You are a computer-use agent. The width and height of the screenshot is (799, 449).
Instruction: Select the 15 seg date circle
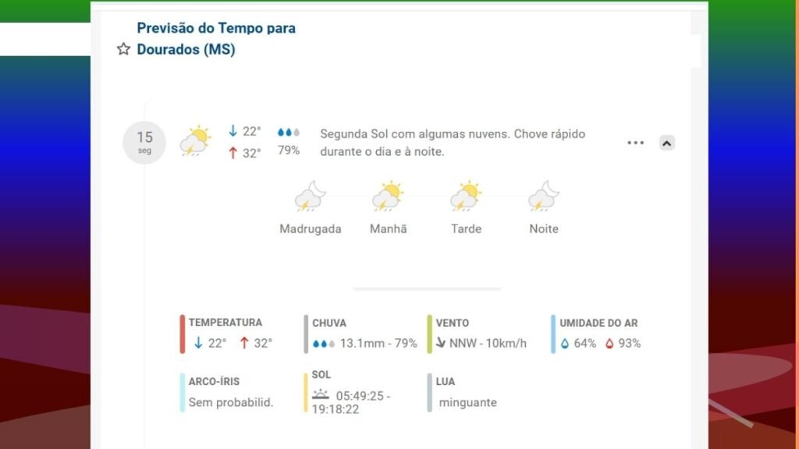point(144,142)
